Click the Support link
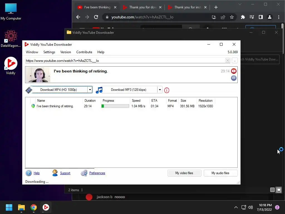Screen dimensions: 285x214 (x=65, y=173)
